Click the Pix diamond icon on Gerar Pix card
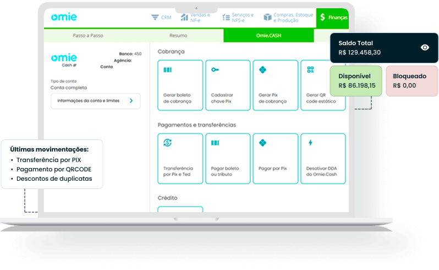The width and height of the screenshot is (439, 270). [262, 69]
